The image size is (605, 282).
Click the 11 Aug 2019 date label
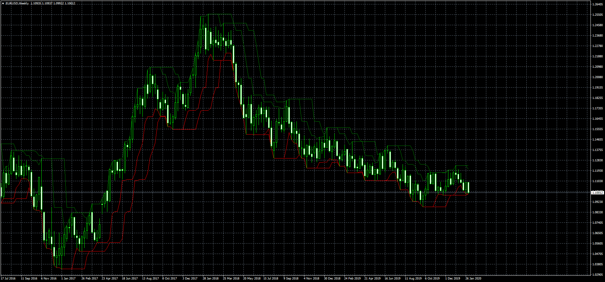coord(413,279)
